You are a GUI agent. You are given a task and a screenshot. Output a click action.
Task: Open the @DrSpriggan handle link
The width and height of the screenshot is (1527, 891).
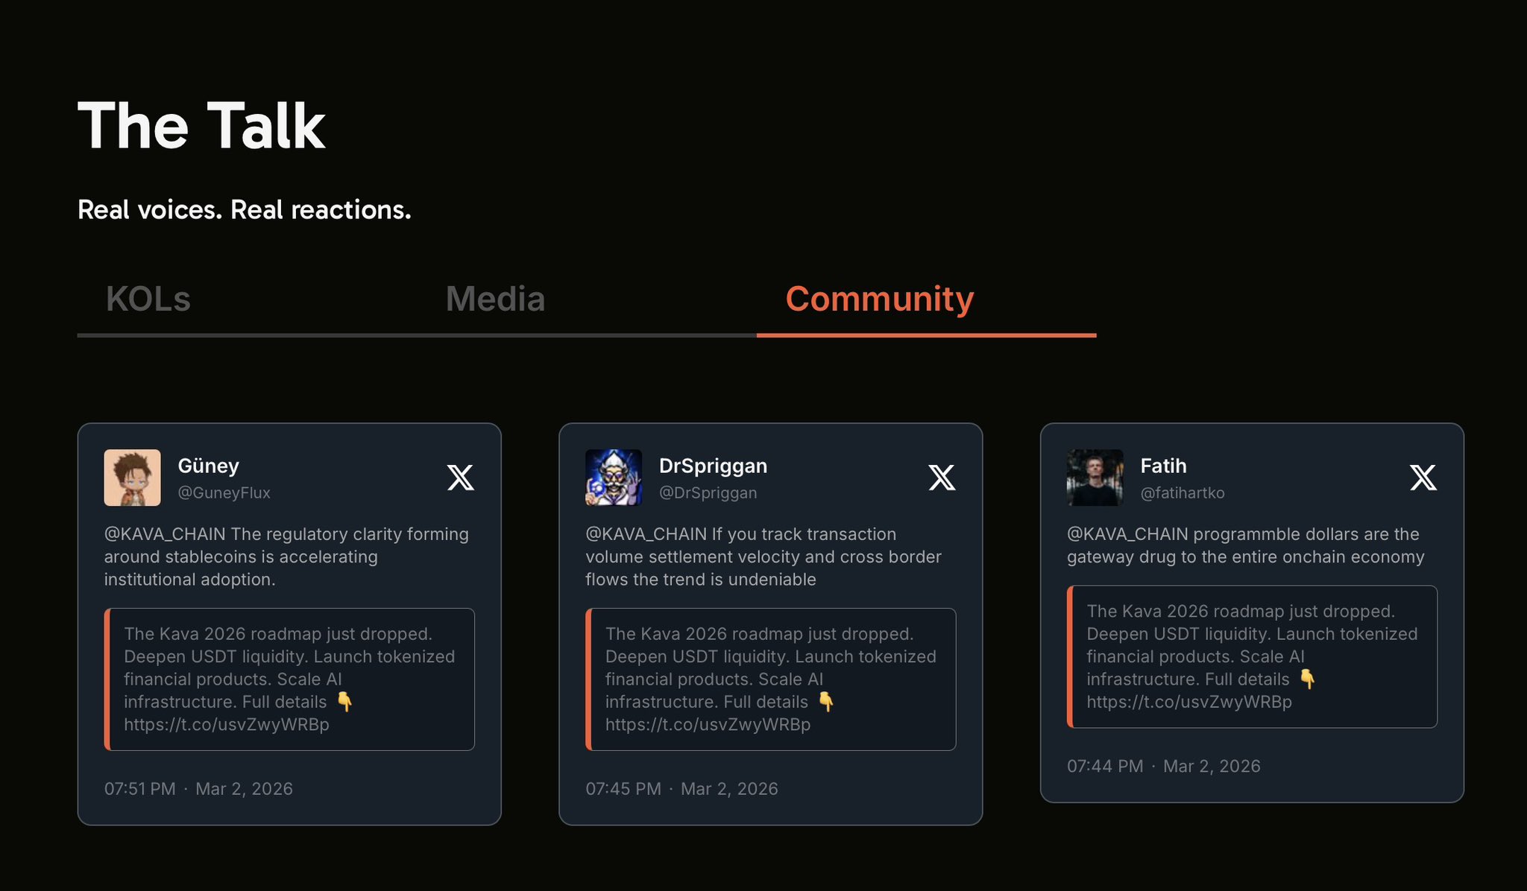(708, 492)
